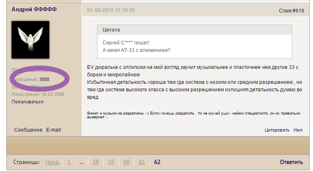
Task: Report the user via Пожаловаться
Action: click(27, 102)
